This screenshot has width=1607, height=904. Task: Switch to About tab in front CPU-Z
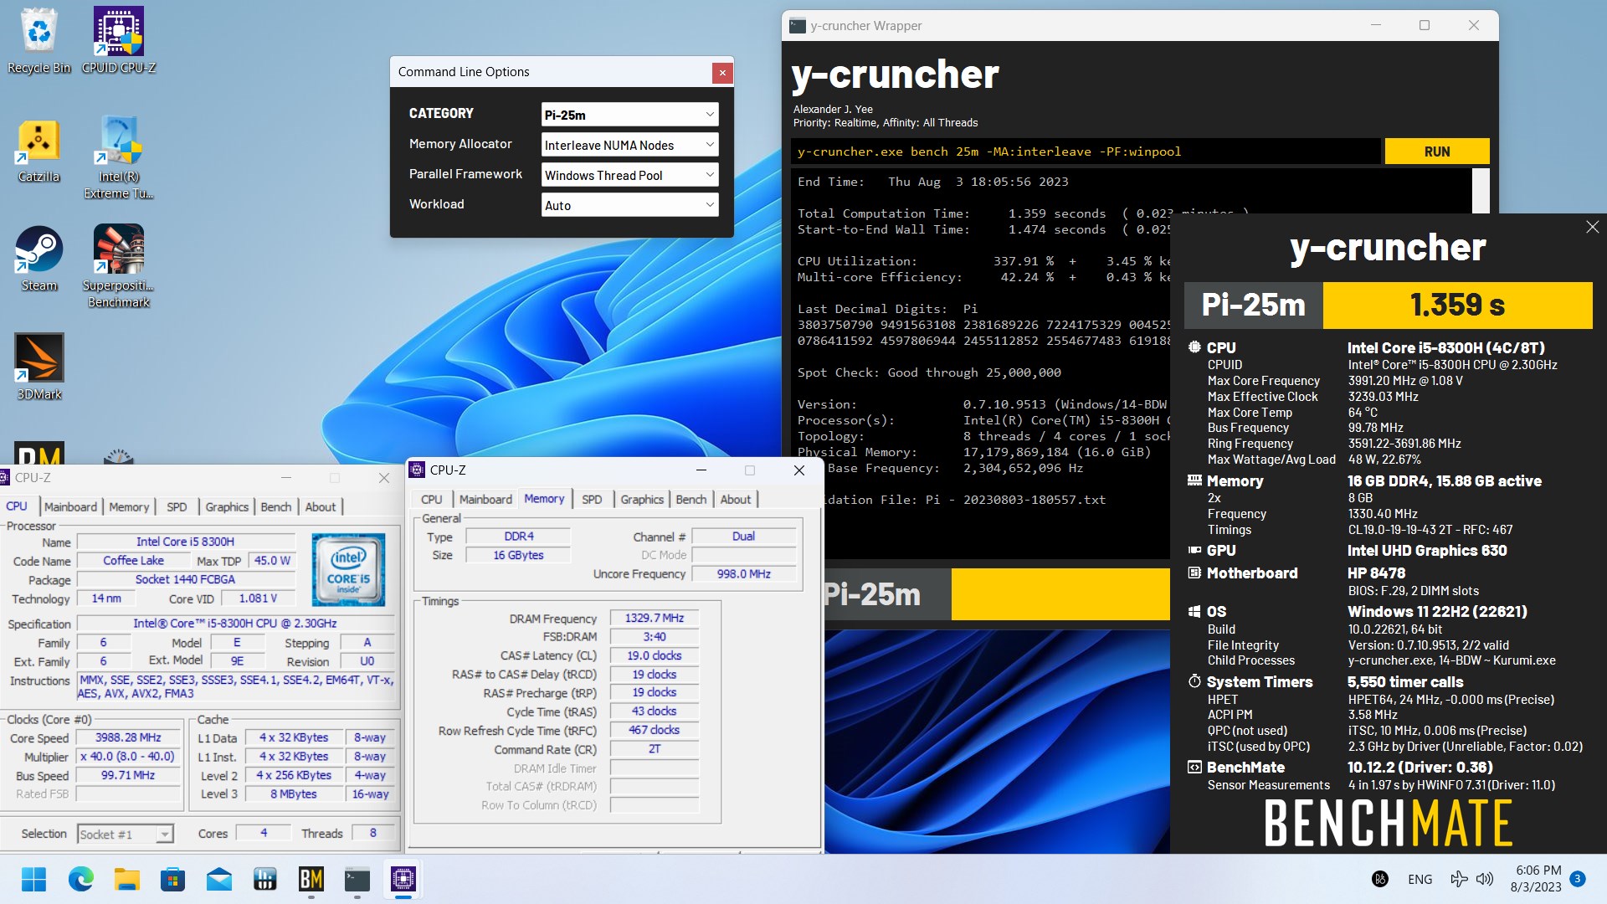(x=736, y=499)
